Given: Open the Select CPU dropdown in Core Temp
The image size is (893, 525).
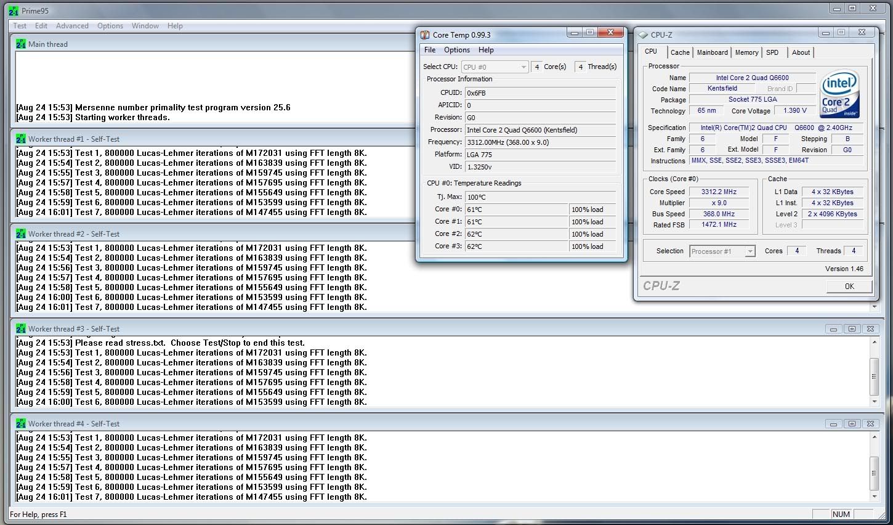Looking at the screenshot, I should click(x=495, y=67).
